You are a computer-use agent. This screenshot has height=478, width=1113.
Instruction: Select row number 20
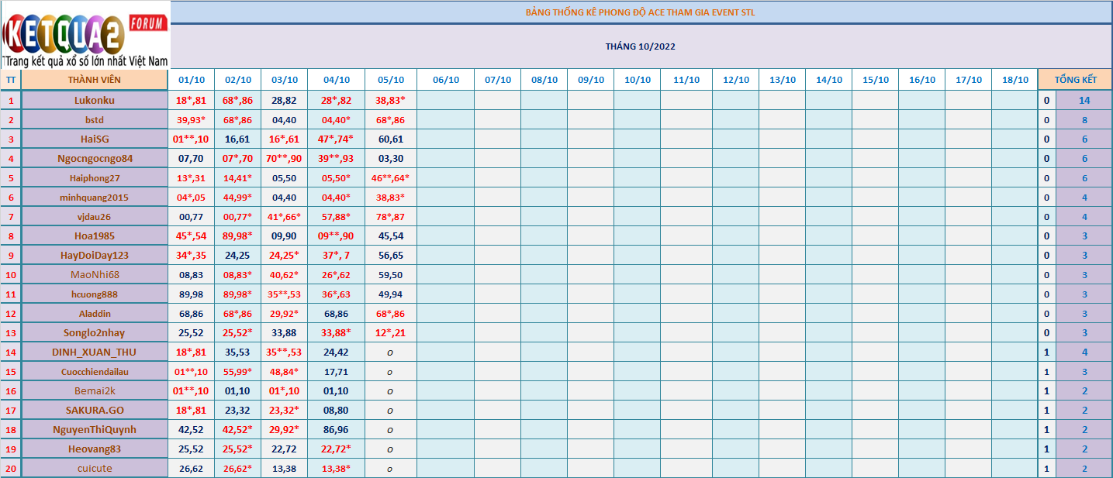[11, 468]
